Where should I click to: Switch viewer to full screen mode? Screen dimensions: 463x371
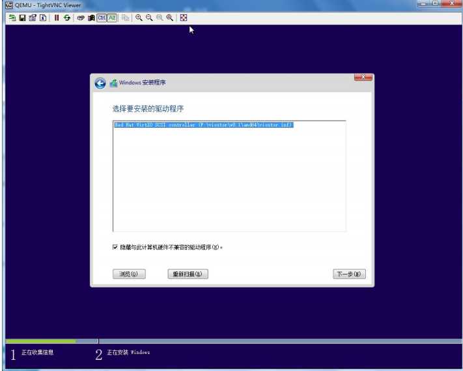click(184, 18)
